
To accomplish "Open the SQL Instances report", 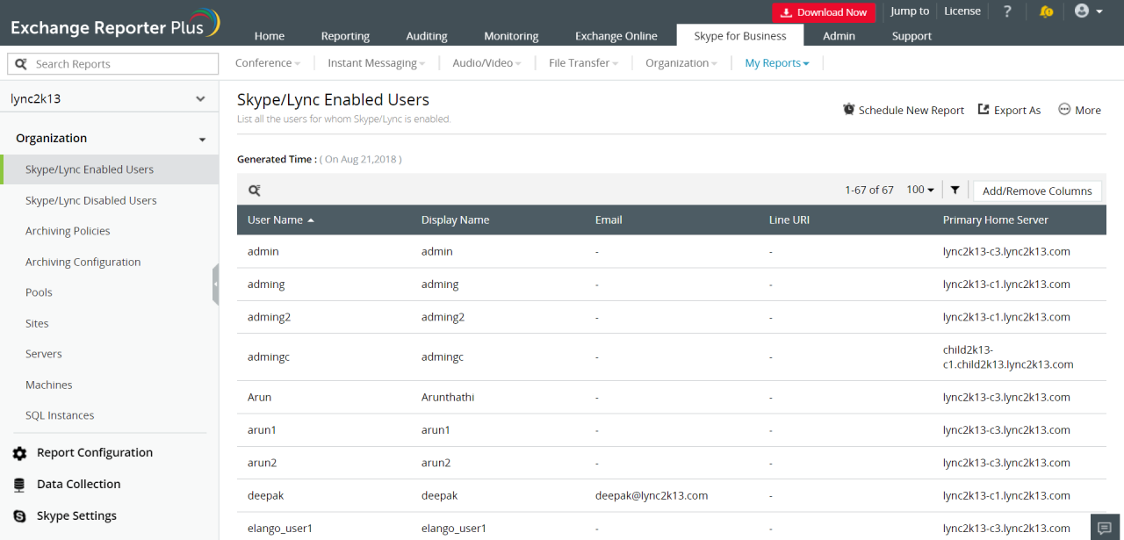I will point(60,415).
